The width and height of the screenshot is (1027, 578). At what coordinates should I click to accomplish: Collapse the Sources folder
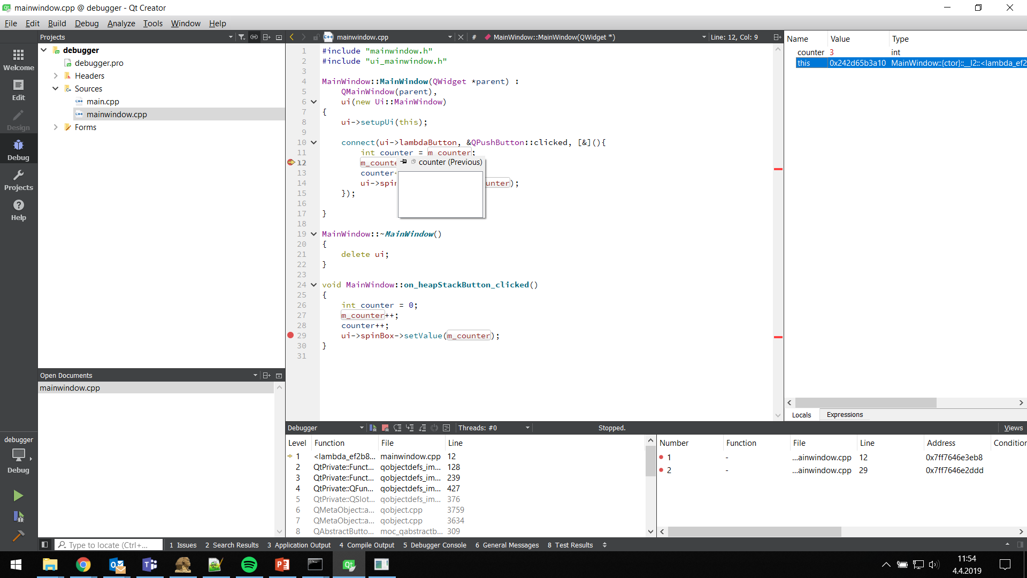click(x=56, y=89)
